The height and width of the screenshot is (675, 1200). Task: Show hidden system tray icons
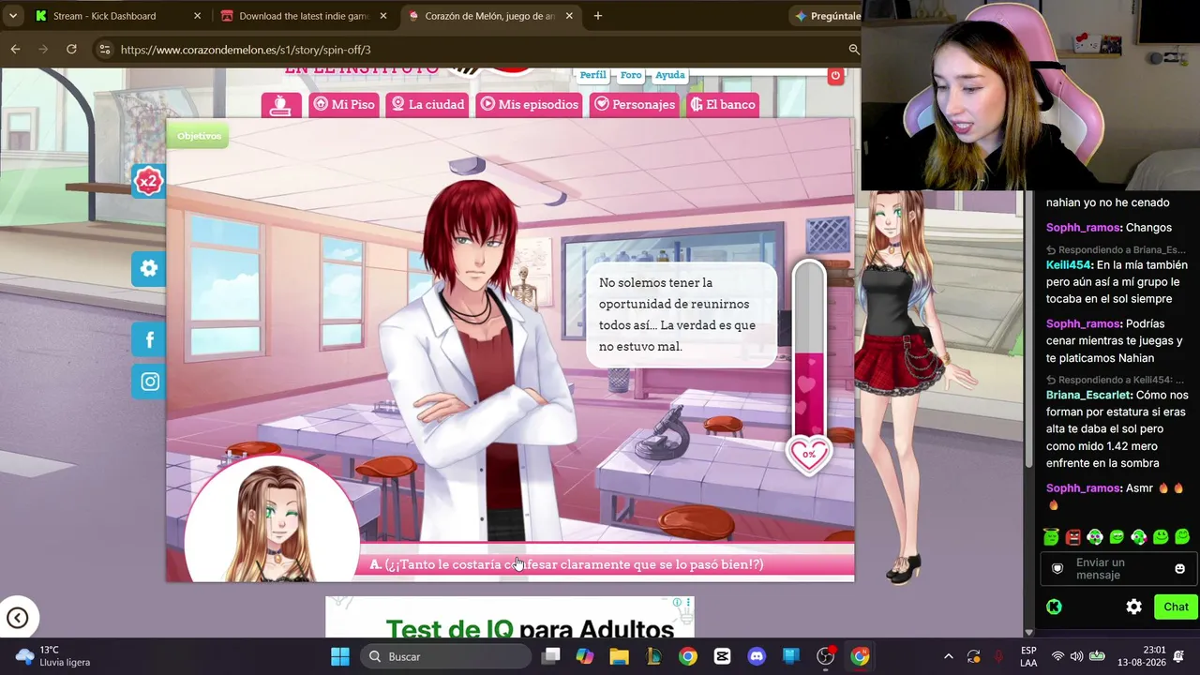click(948, 656)
